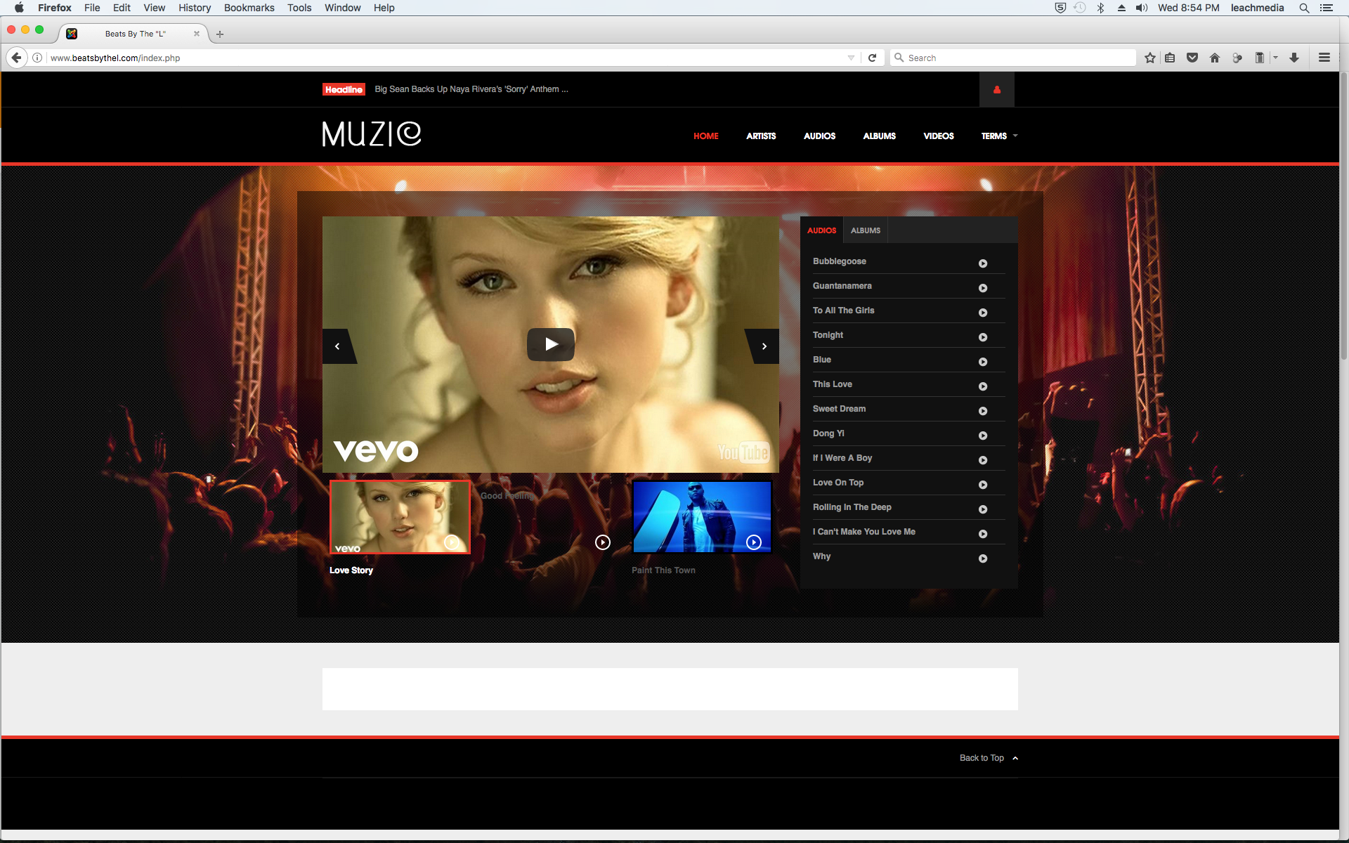
Task: Open the History menu in menu bar
Action: pos(194,8)
